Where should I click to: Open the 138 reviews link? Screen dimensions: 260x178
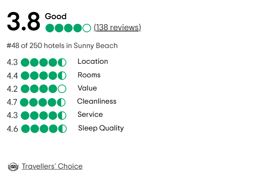point(117,28)
